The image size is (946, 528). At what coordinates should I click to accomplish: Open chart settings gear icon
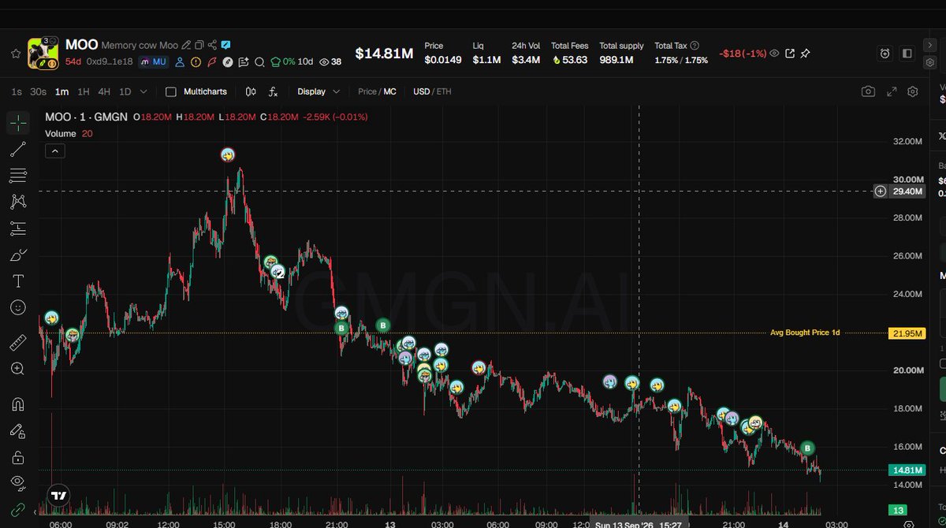913,91
